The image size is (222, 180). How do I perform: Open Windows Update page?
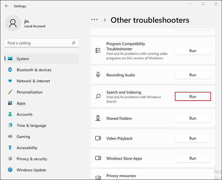[x=42, y=170]
